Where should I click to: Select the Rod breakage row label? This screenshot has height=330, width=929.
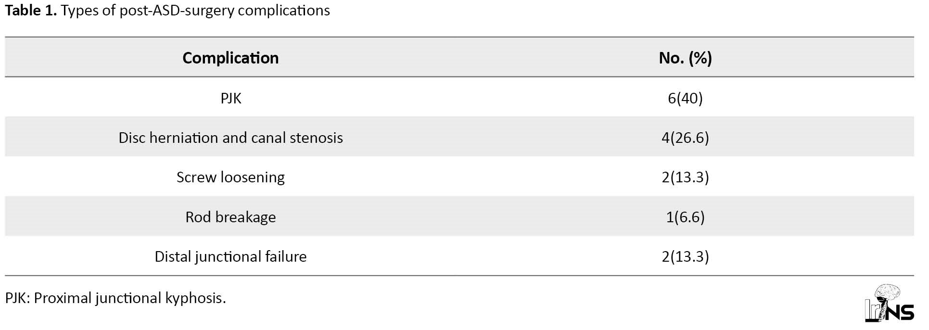click(230, 217)
